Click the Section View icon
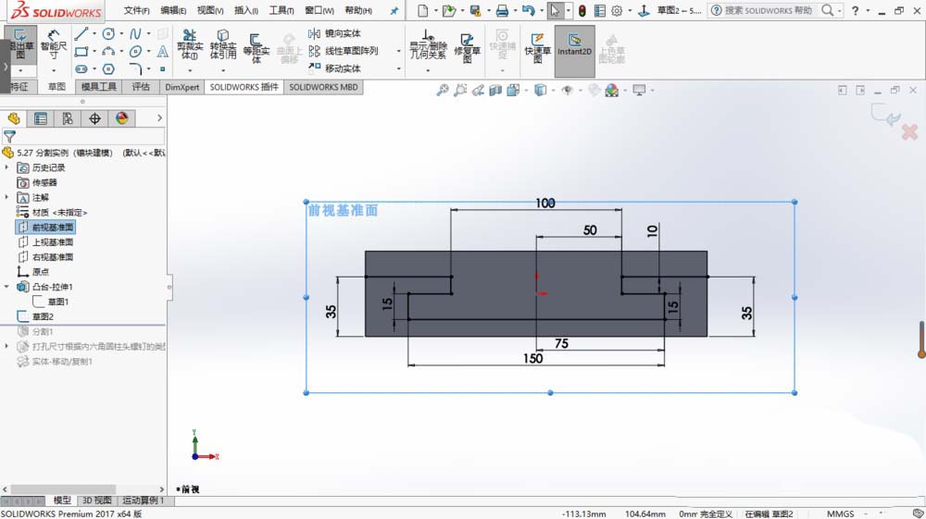926x519 pixels. click(495, 91)
